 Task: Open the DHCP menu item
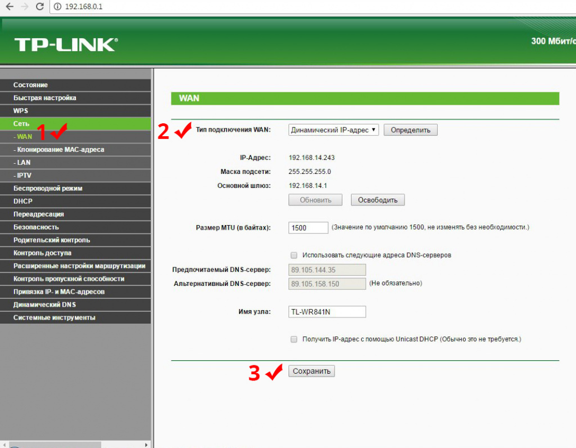point(75,201)
